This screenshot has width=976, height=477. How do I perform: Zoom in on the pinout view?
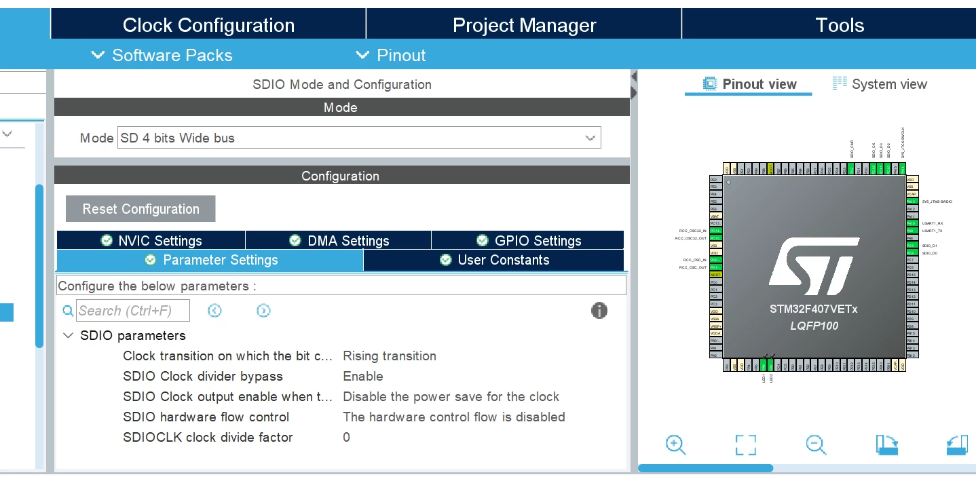[675, 445]
